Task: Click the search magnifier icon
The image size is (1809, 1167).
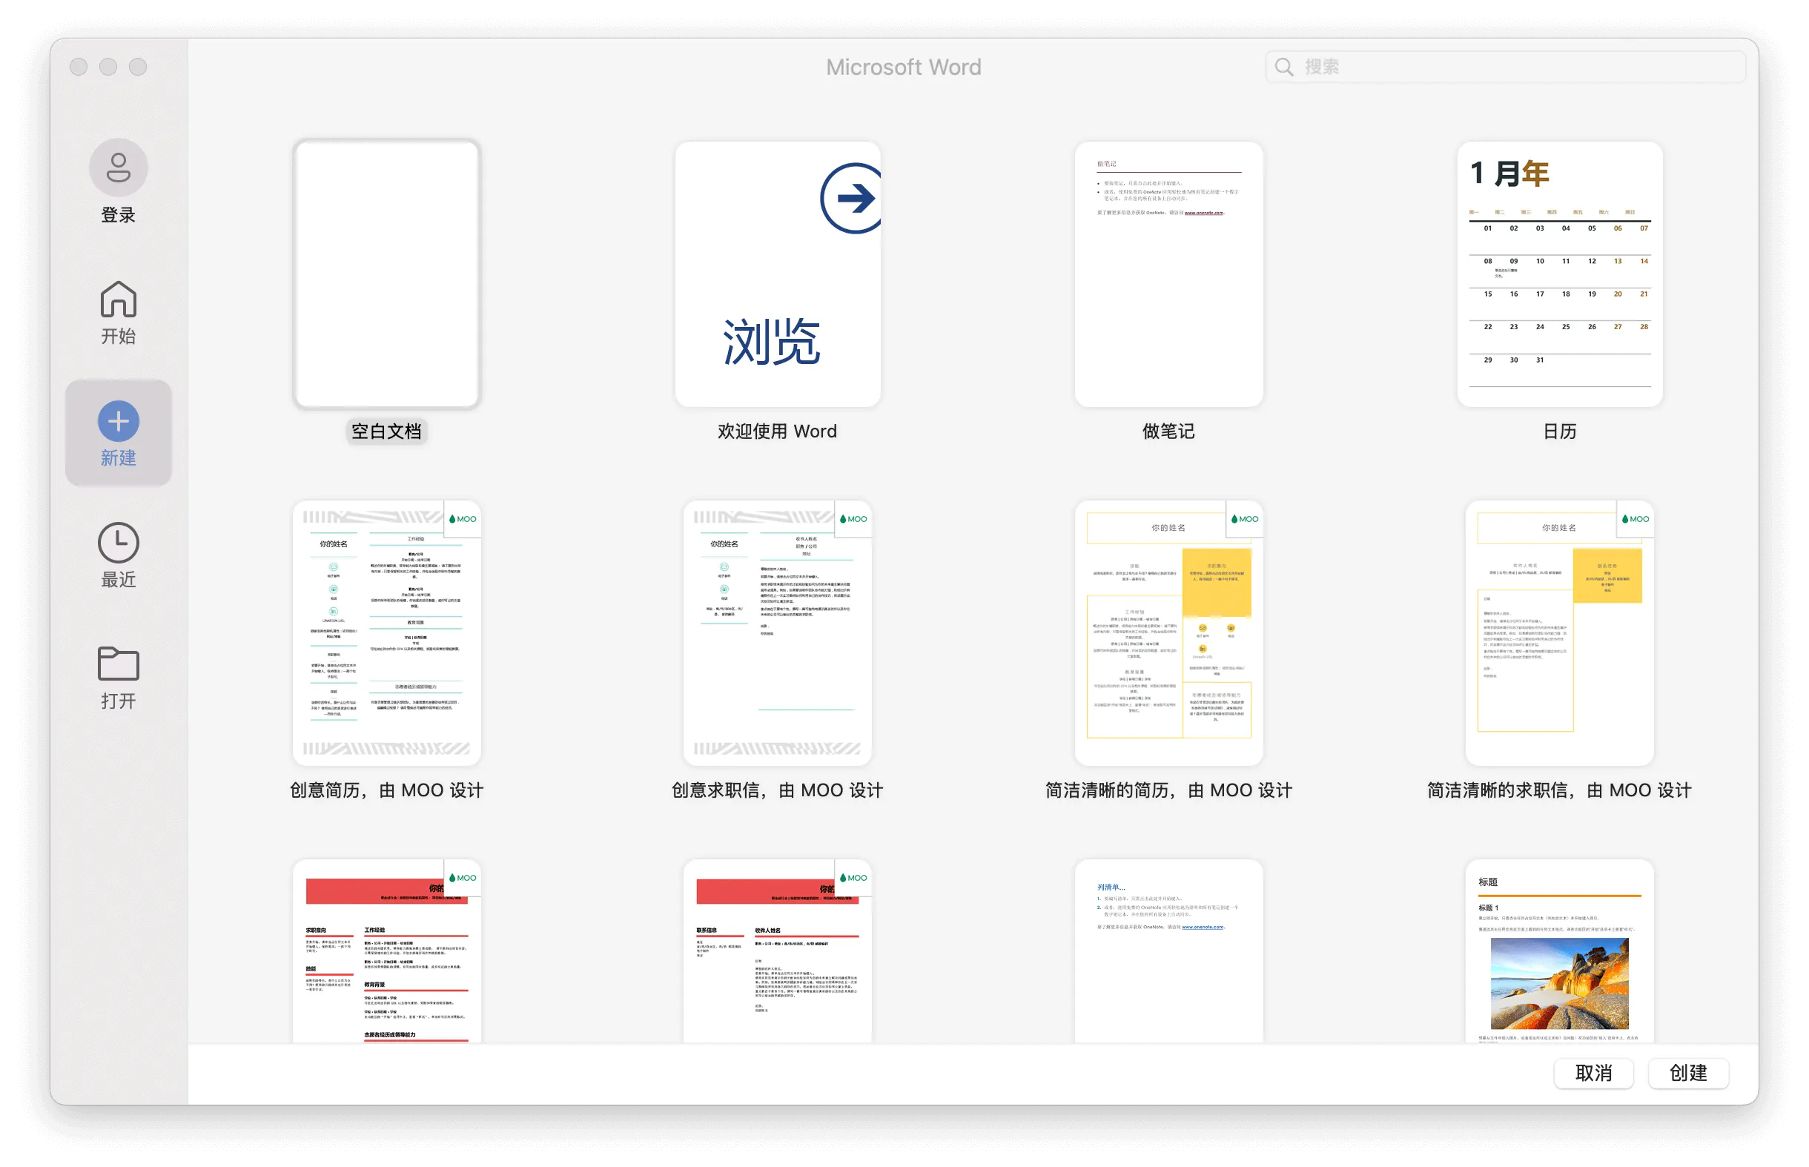Action: tap(1283, 67)
